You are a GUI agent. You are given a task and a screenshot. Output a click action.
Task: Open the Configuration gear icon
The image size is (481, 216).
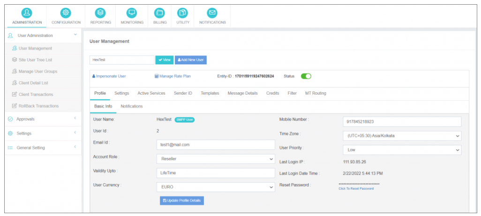[66, 13]
